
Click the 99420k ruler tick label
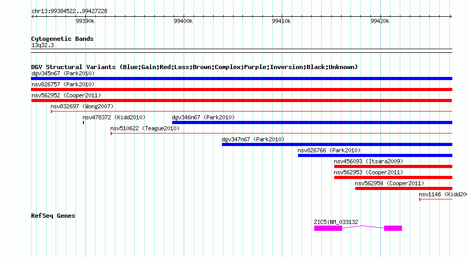380,21
